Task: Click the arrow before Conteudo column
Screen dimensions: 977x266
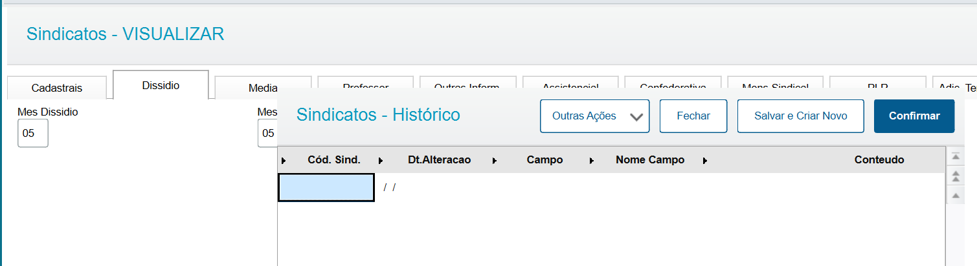Action: click(x=705, y=161)
